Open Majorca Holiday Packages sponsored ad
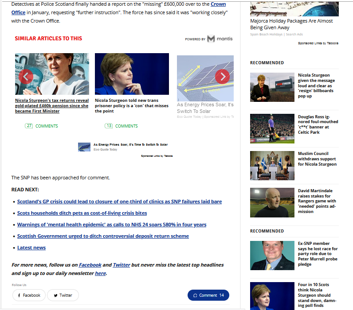 tap(291, 24)
